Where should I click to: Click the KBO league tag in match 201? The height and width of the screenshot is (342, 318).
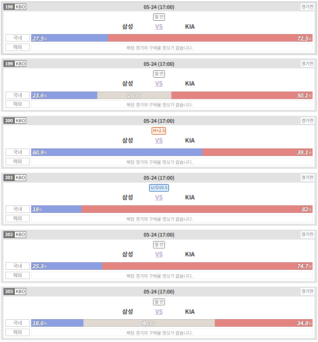coord(20,178)
